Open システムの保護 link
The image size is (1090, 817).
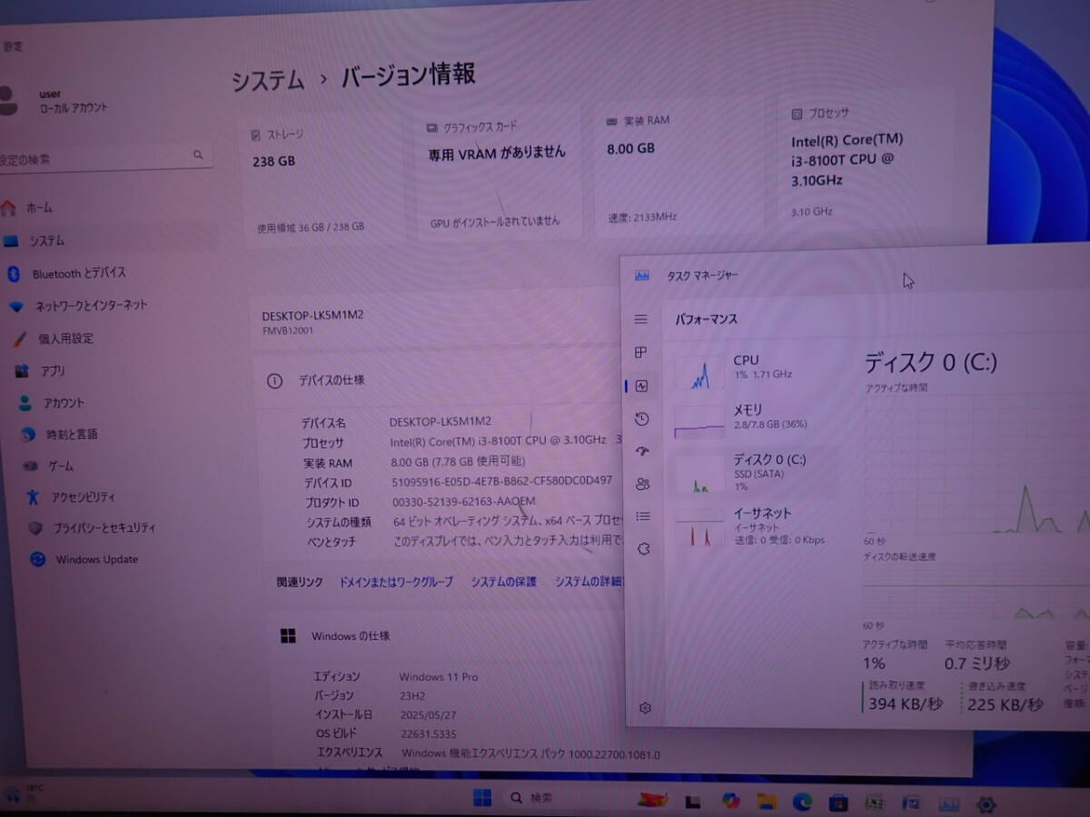point(504,582)
